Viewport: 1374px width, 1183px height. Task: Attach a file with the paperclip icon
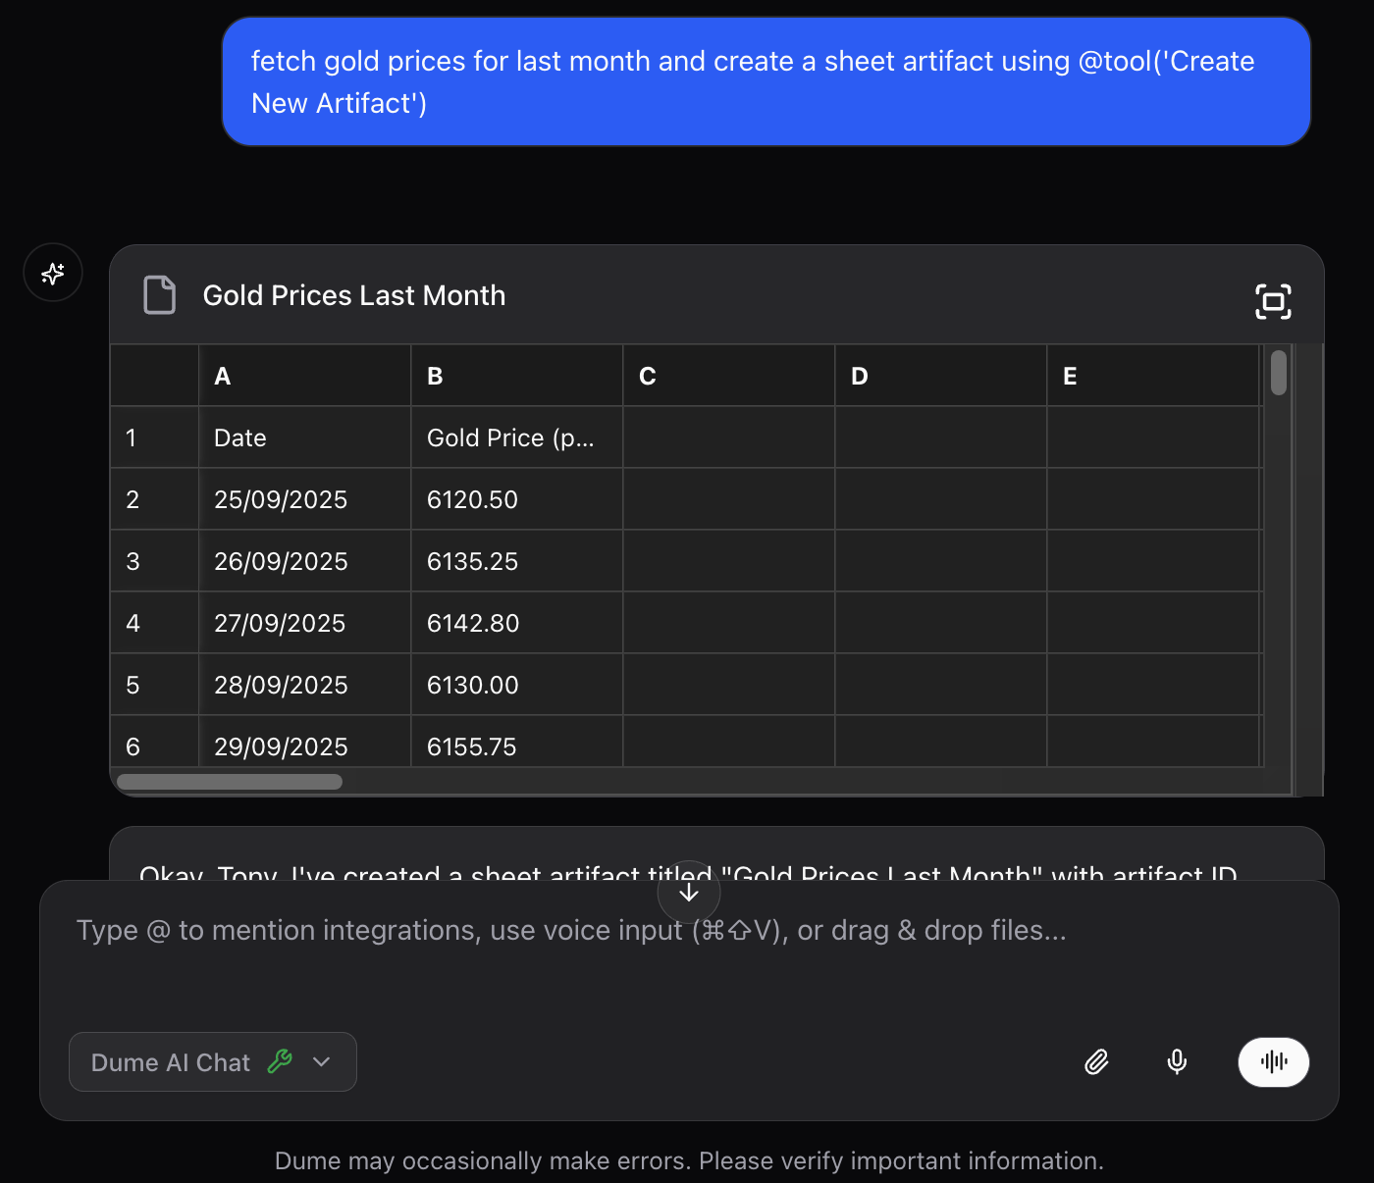(1096, 1062)
